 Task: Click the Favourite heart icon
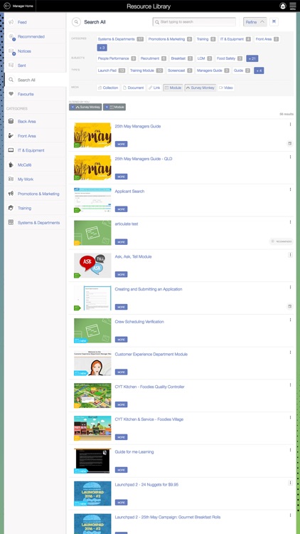[x=11, y=94]
